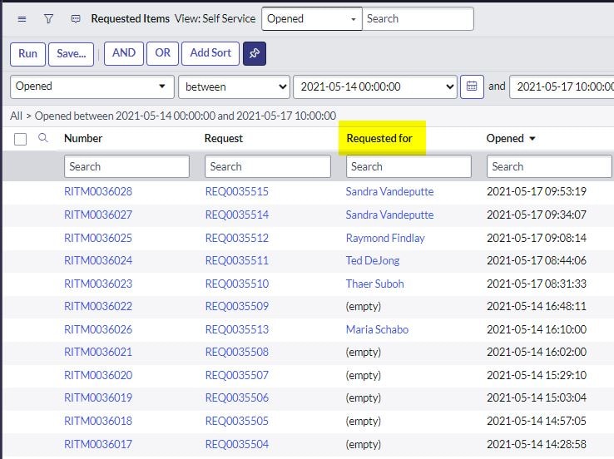614x459 pixels.
Task: Open the calendar date picker icon
Action: pyautogui.click(x=472, y=86)
